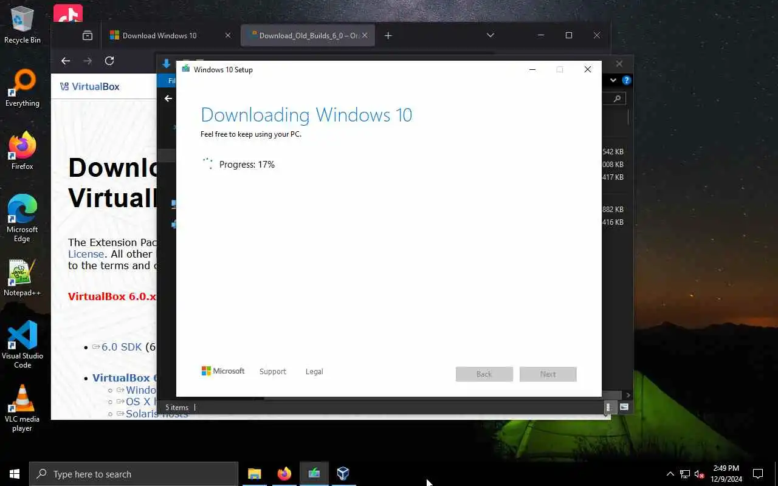Select the 542 KB file size entry
The image size is (778, 486).
(613, 152)
